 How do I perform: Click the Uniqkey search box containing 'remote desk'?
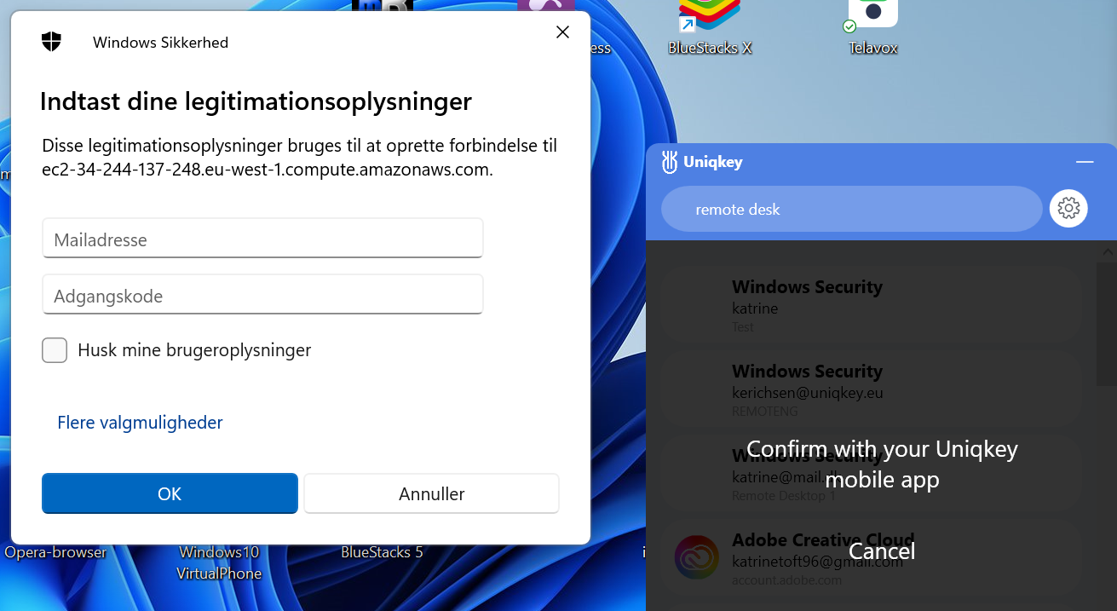point(851,209)
